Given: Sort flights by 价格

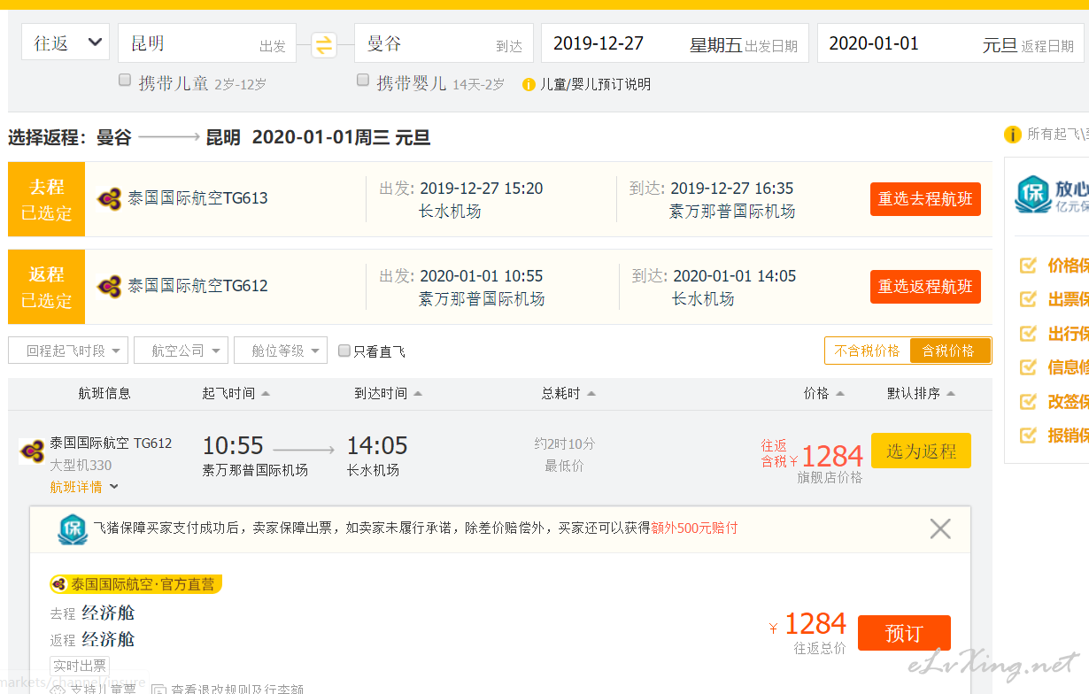Looking at the screenshot, I should click(x=824, y=394).
